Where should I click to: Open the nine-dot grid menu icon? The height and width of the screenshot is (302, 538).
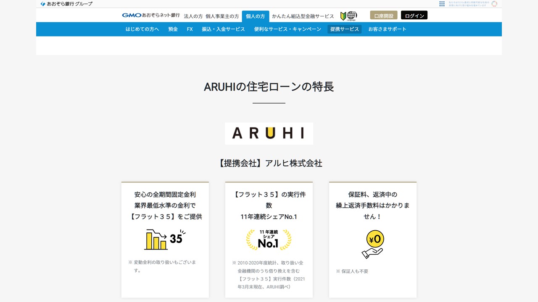[442, 4]
